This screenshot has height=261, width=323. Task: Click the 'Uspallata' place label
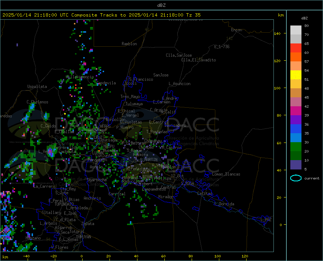coord(37,87)
